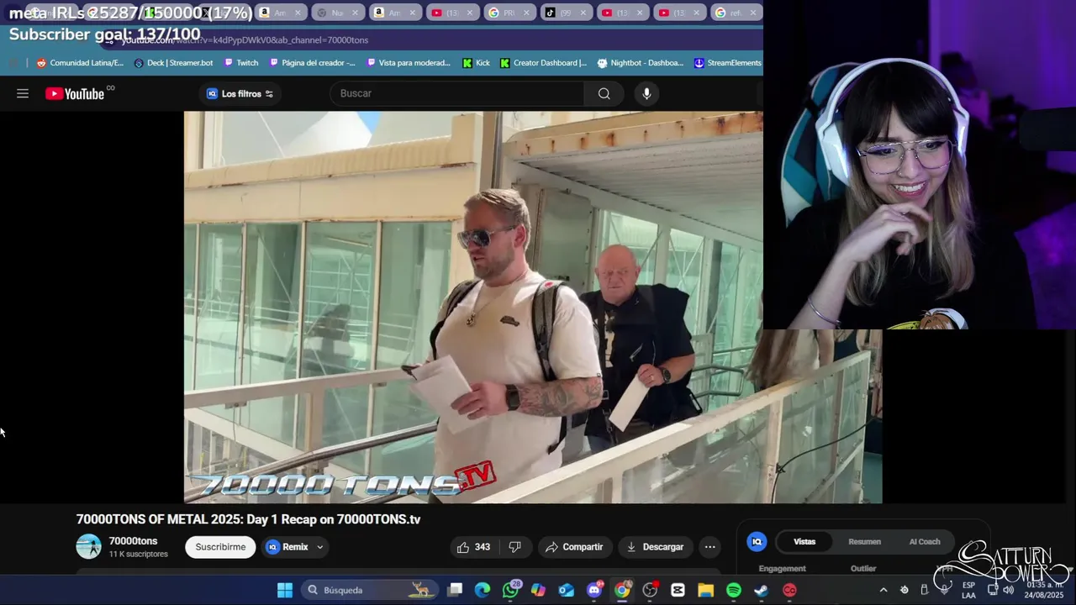Expand the Remix dropdown arrow
Screen dimensions: 1076x605
(x=319, y=547)
